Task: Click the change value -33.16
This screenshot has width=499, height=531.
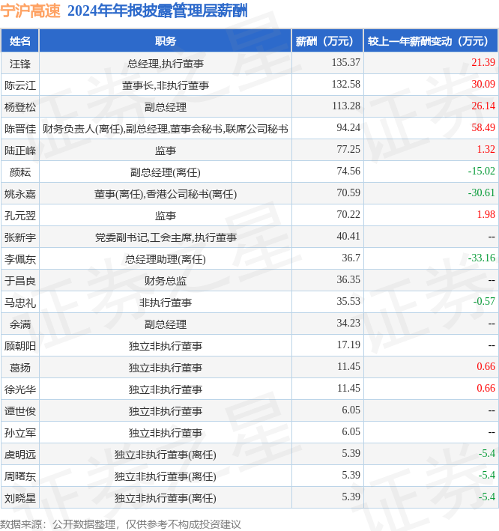Action: [481, 258]
